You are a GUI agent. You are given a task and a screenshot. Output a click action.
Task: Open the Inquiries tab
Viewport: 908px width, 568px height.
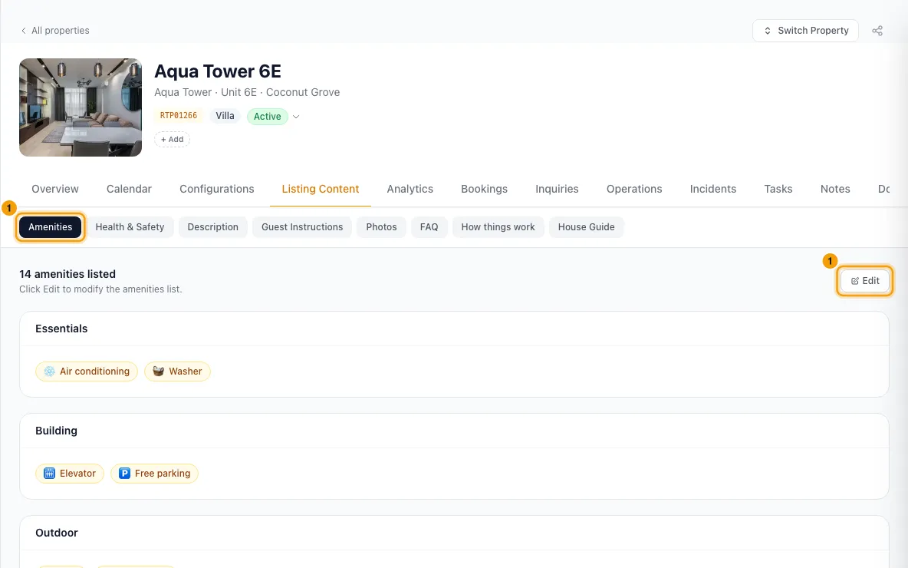coord(557,189)
